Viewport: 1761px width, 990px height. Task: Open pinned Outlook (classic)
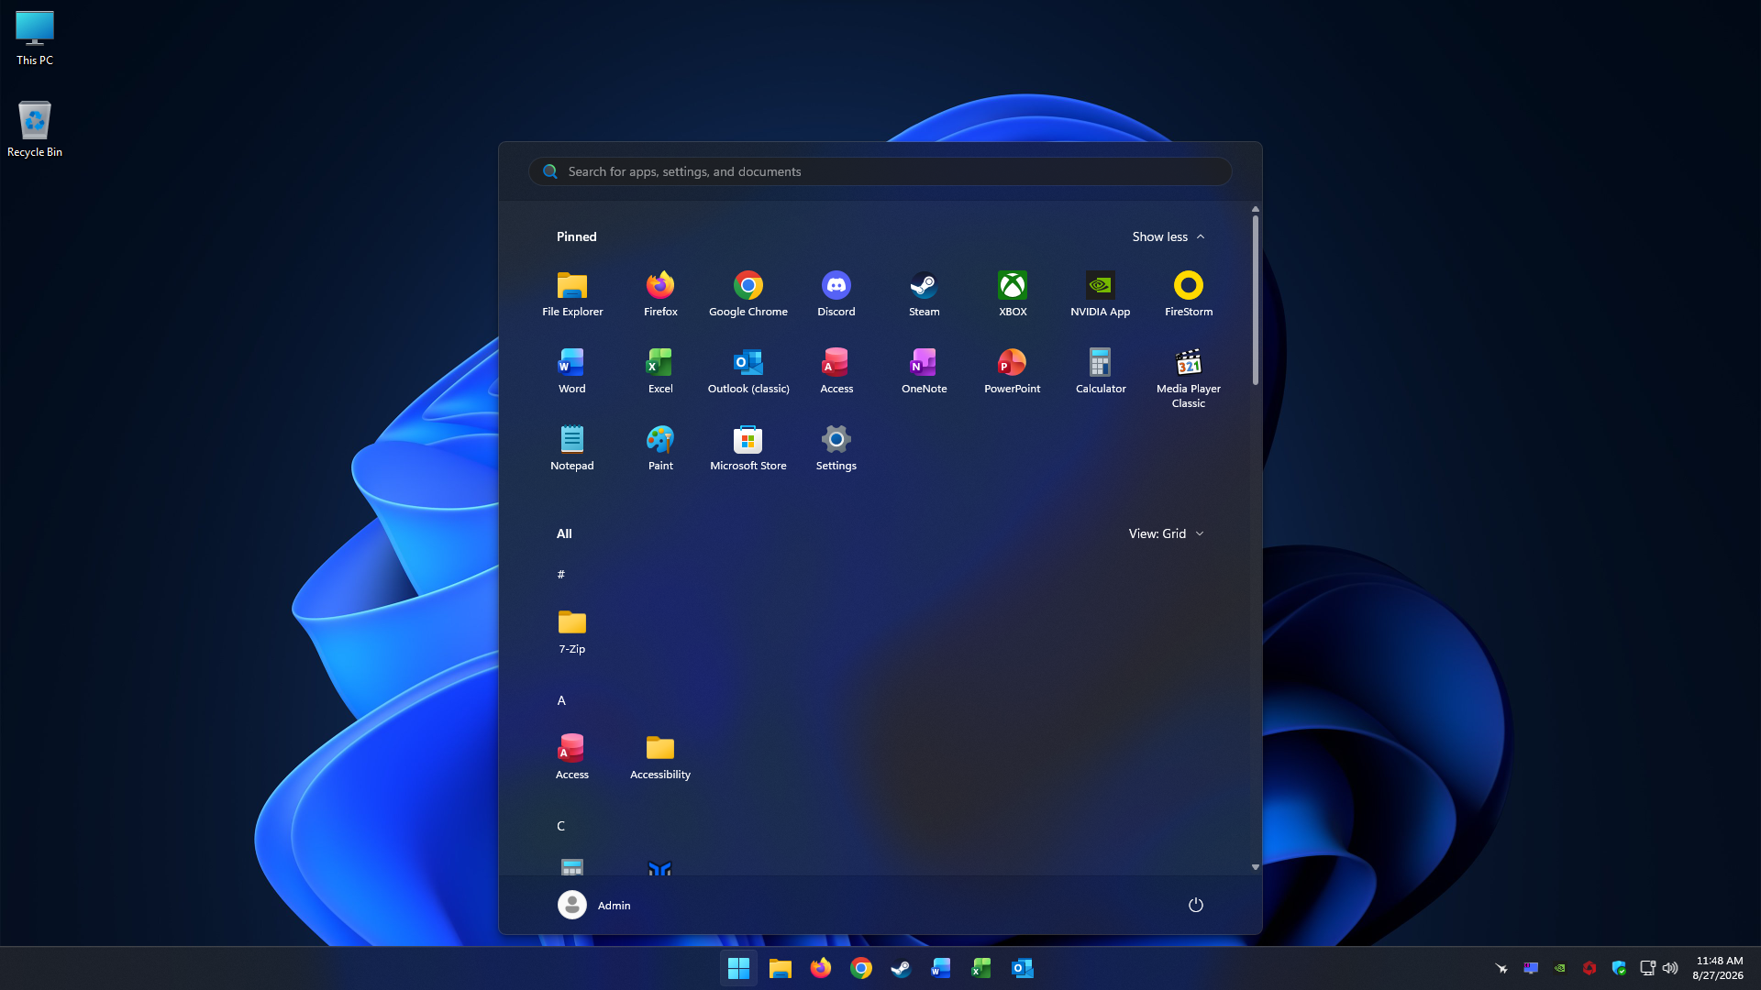point(748,371)
